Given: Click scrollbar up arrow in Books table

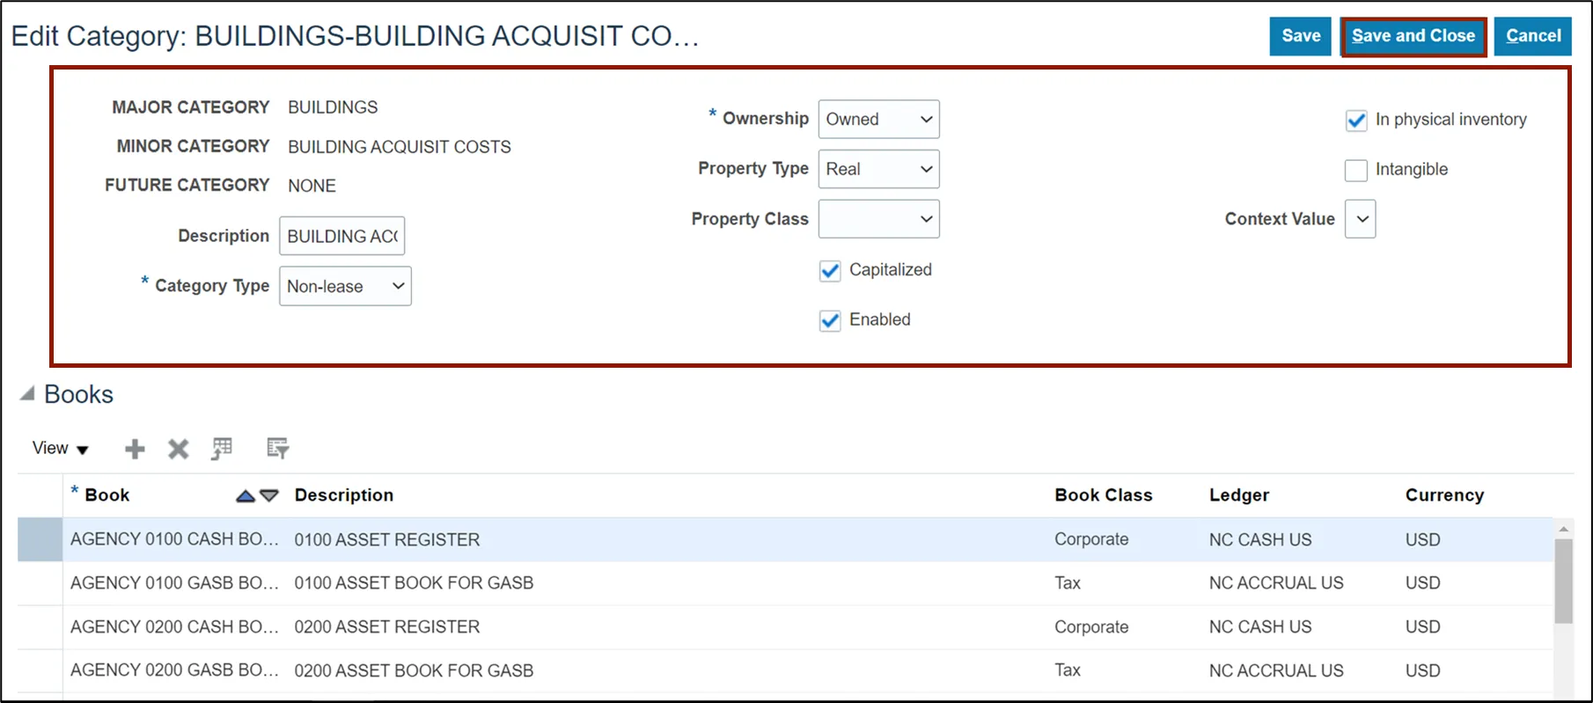Looking at the screenshot, I should (x=1563, y=529).
